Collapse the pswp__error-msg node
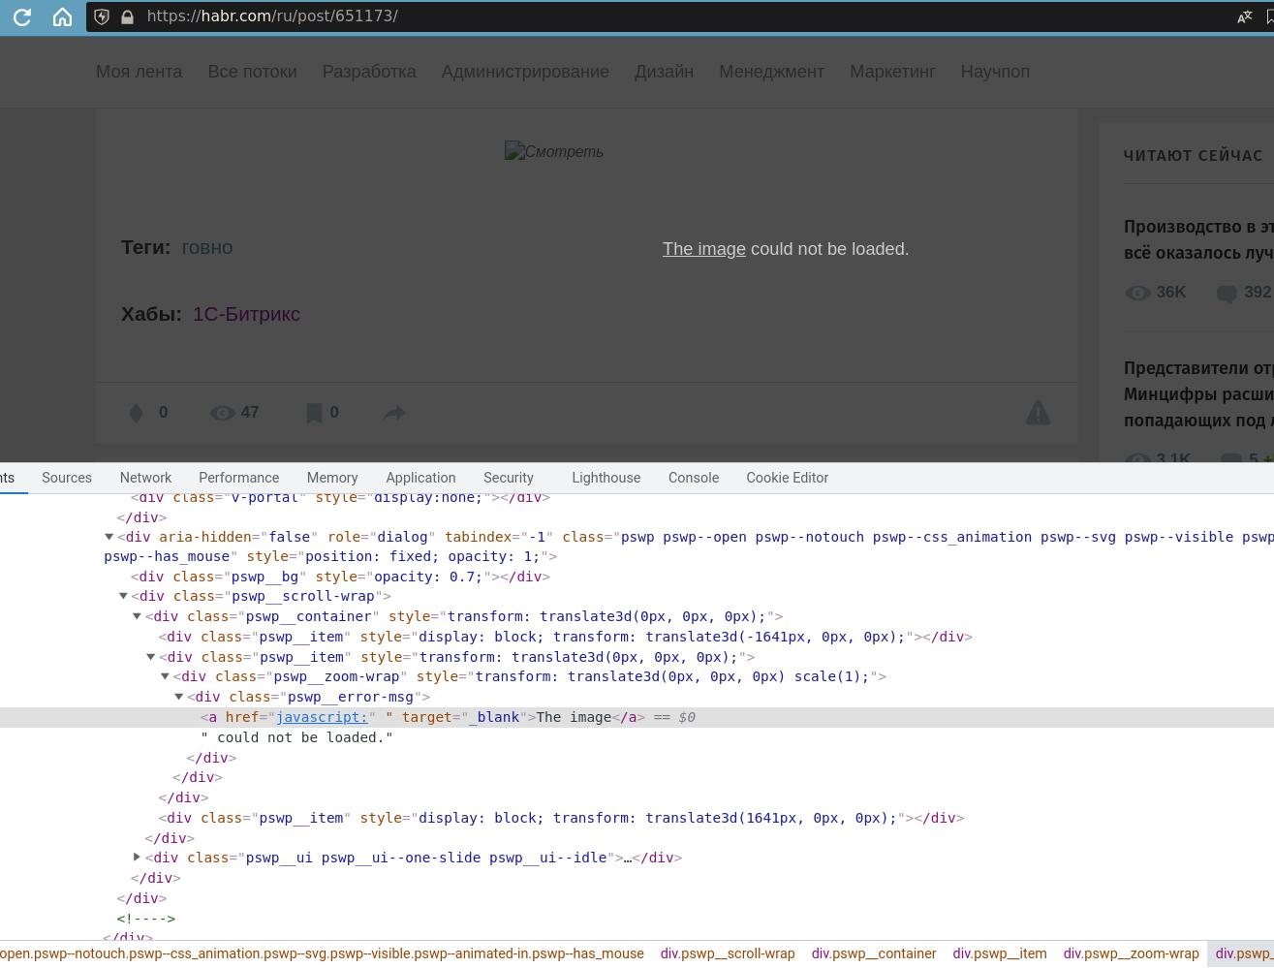 click(x=179, y=697)
